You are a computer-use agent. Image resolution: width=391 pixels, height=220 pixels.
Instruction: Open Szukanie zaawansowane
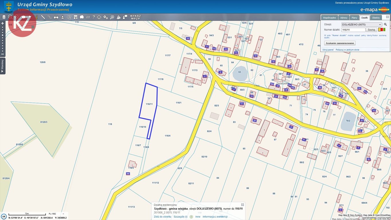coord(340,43)
